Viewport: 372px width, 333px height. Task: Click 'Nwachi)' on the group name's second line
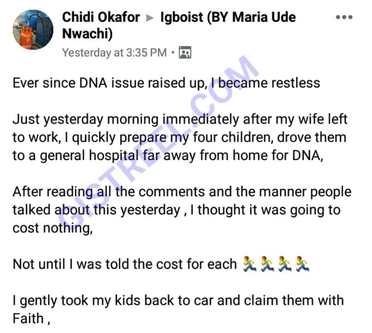pyautogui.click(x=87, y=33)
